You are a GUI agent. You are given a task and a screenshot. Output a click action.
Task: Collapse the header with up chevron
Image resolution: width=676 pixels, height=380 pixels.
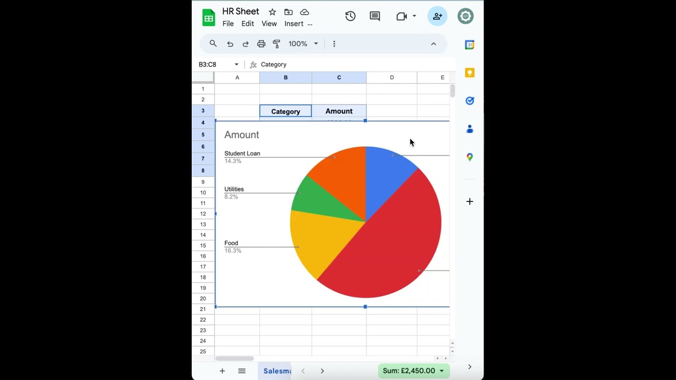tap(434, 44)
